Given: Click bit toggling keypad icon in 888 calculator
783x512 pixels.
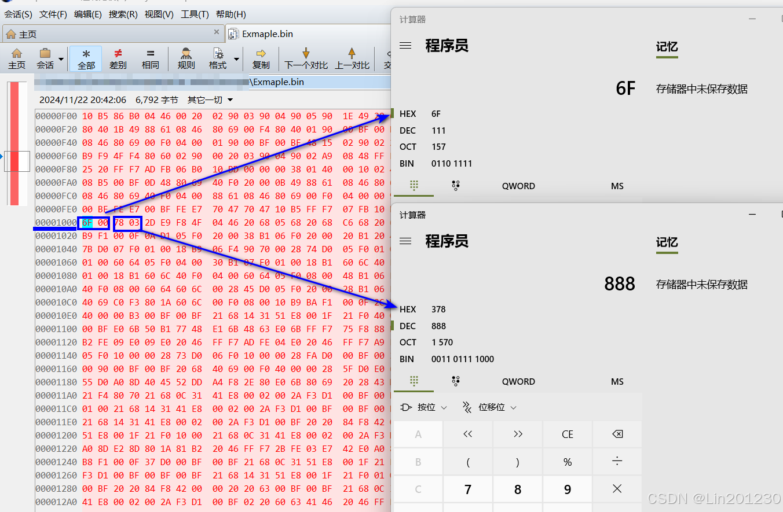Looking at the screenshot, I should click(x=456, y=381).
